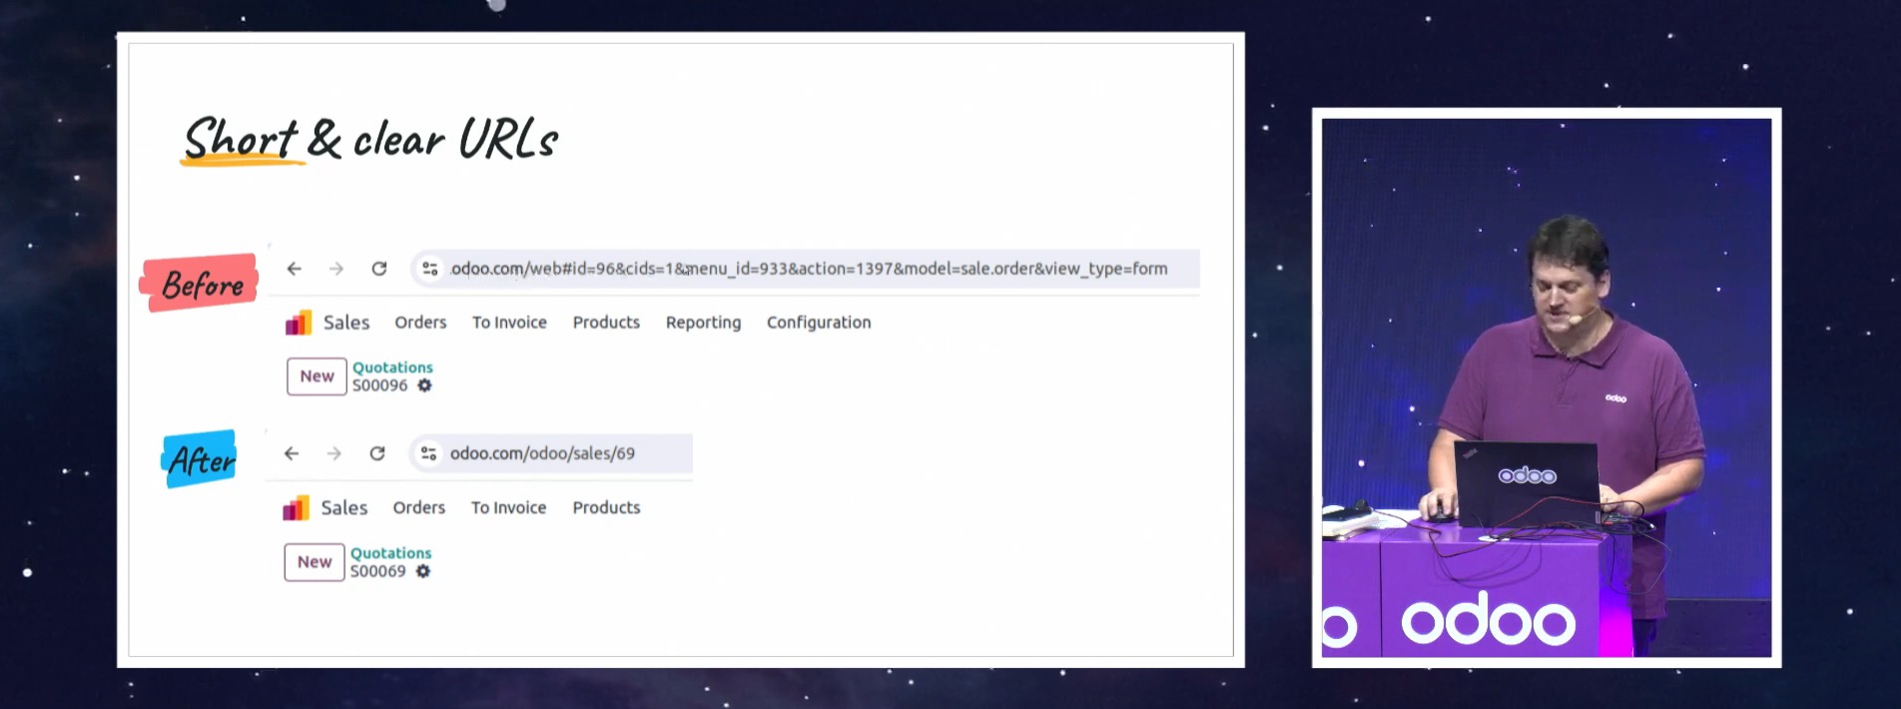Open site info icon beside the Before URL
Screen dimensions: 1901x709
click(x=430, y=269)
